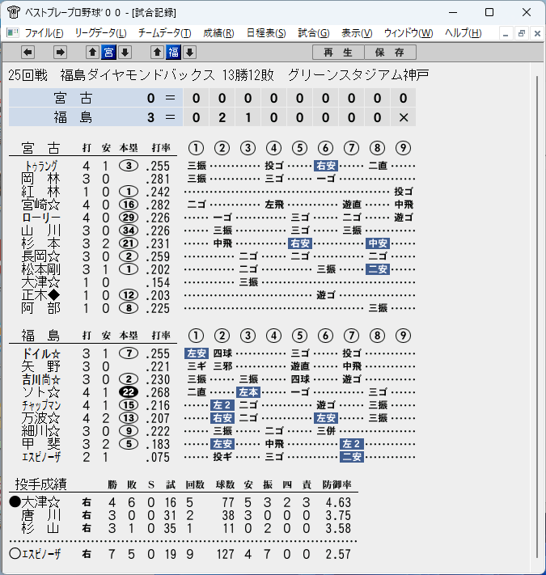546x575 pixels.
Task: Click the up arrow beside 福 team icon
Action: tap(157, 53)
